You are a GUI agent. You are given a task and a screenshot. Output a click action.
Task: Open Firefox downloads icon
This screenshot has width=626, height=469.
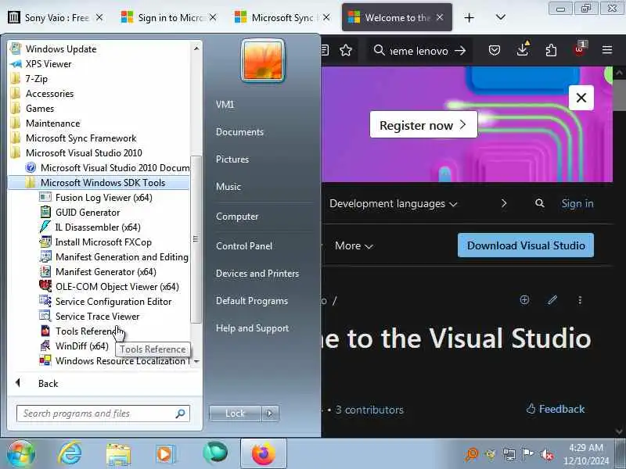pos(522,49)
